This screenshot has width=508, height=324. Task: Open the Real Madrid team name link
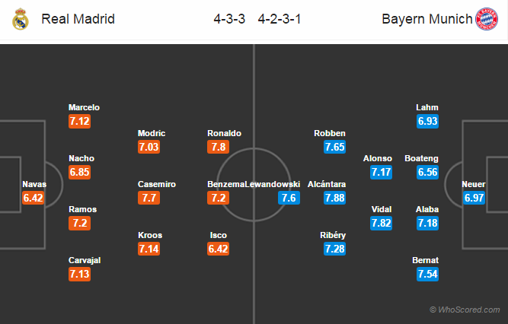pos(78,19)
